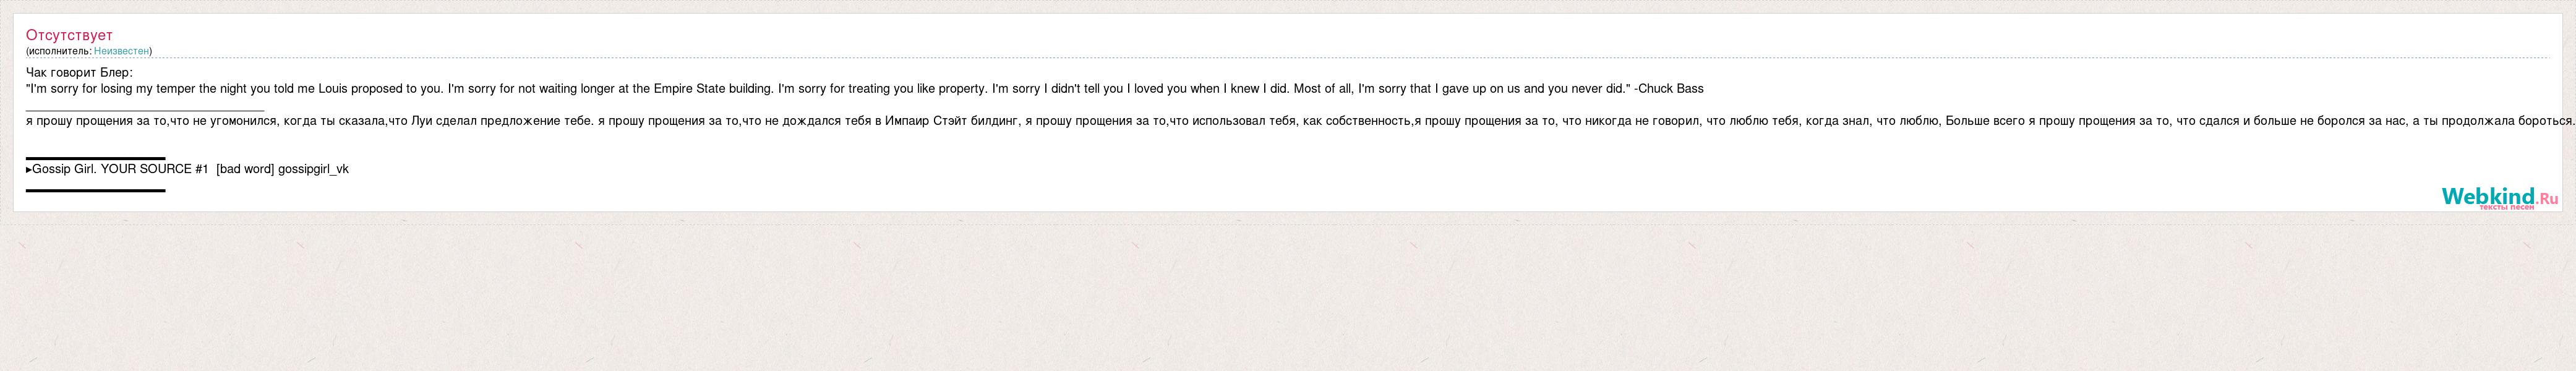Open the Неизвестен performer link
This screenshot has height=371, width=2576.
point(122,51)
